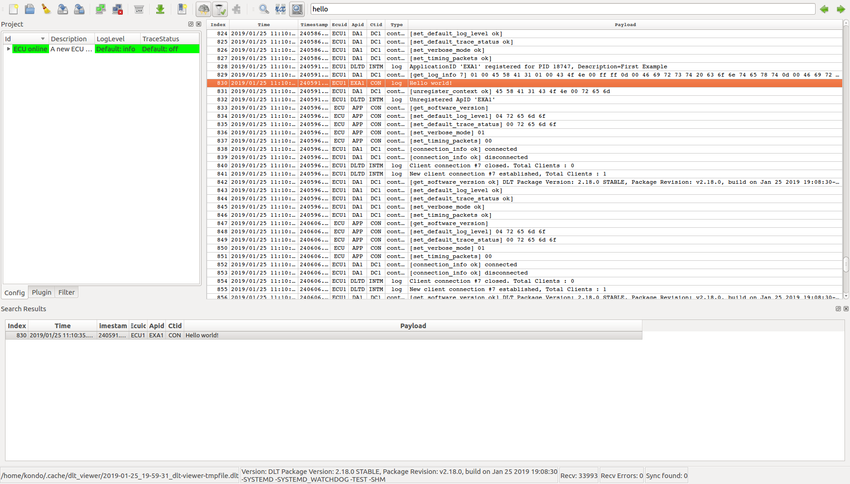Float the Search Results panel

click(x=839, y=309)
